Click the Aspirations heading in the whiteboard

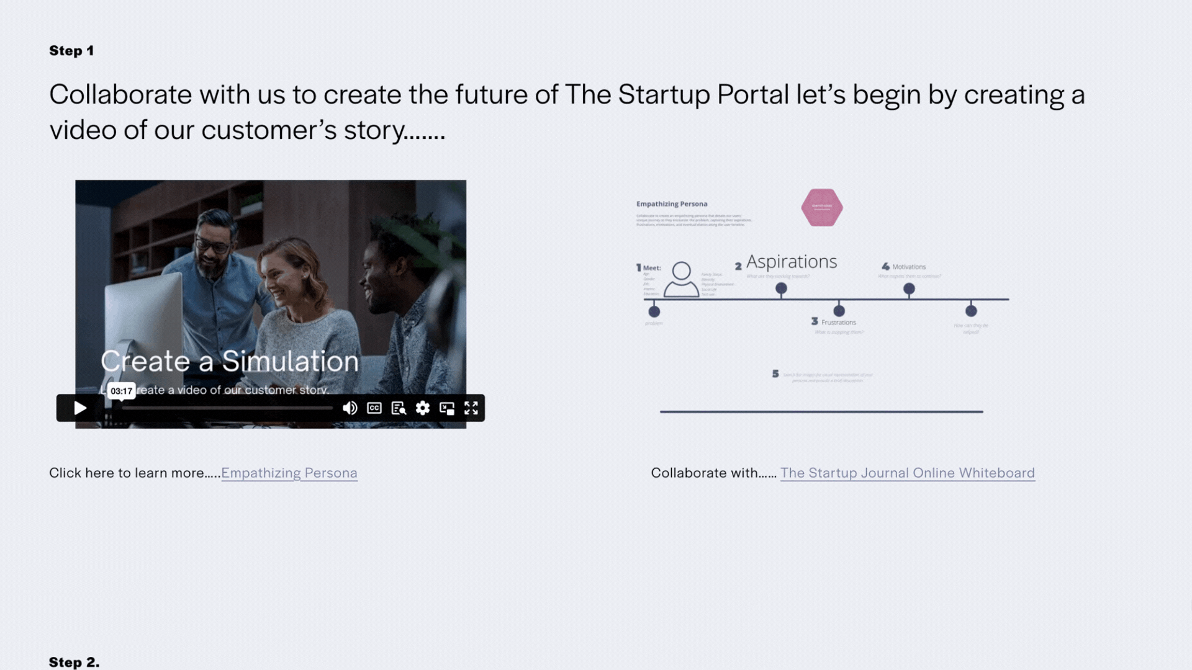click(x=792, y=262)
